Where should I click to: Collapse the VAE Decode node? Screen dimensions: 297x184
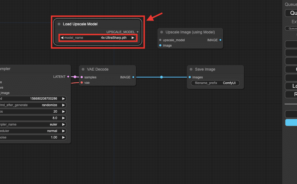83,69
